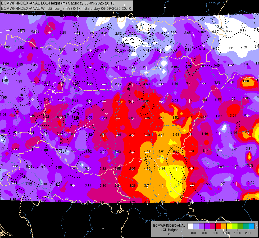This screenshot has height=238, width=259.
Task: Click the light blue legend swatch
Action: [x=196, y=226]
